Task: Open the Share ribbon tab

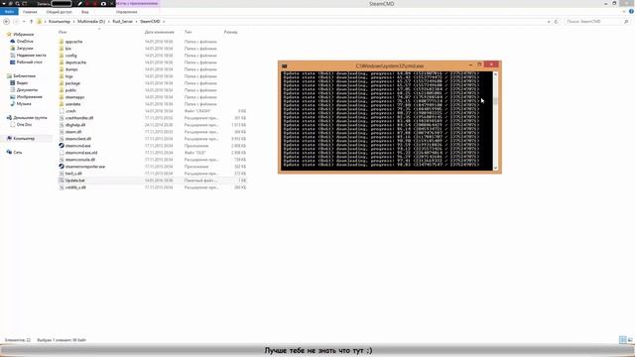Action: pos(60,12)
